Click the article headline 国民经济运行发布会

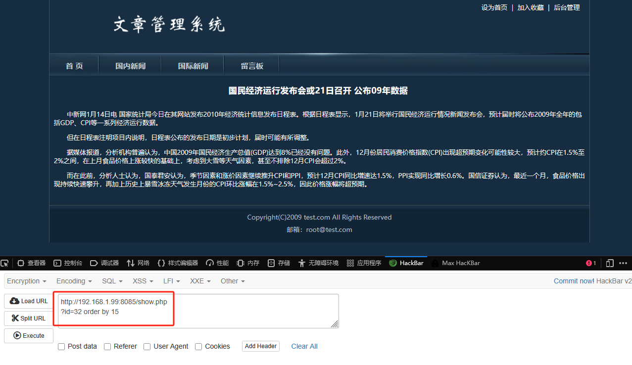tap(318, 91)
